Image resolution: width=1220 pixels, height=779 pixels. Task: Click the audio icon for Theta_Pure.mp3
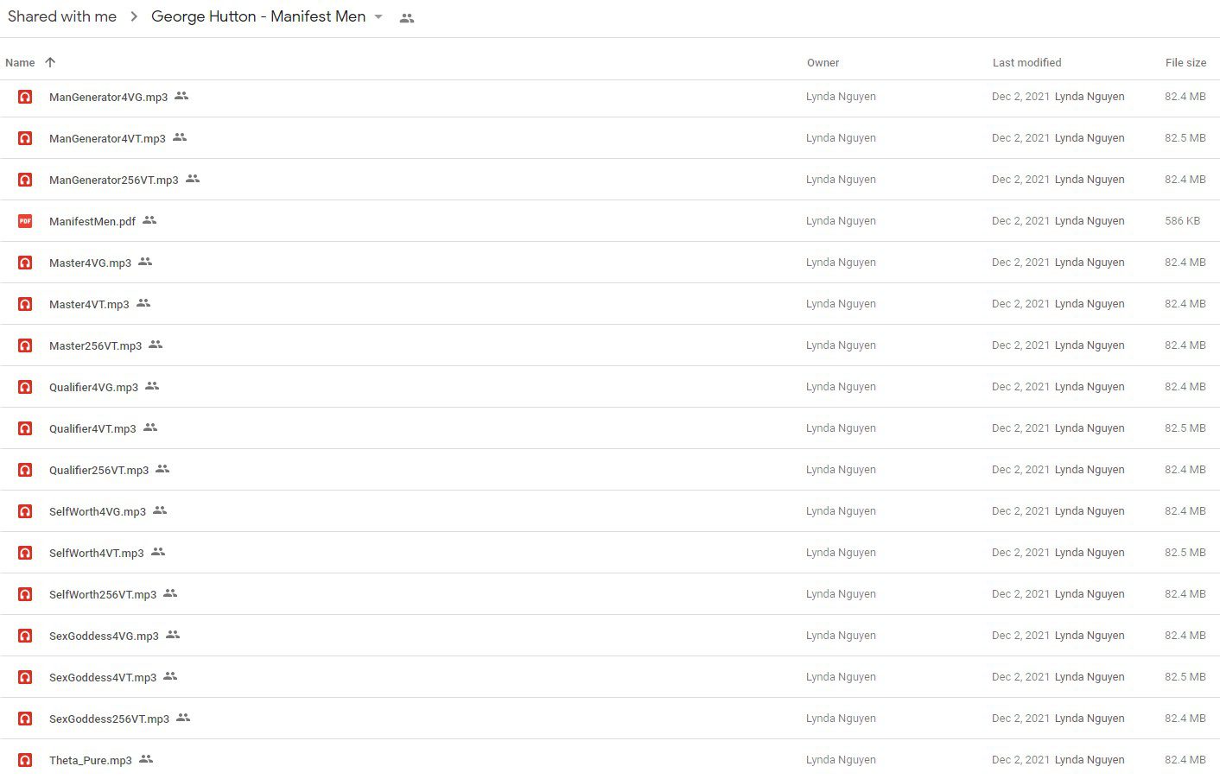[25, 760]
